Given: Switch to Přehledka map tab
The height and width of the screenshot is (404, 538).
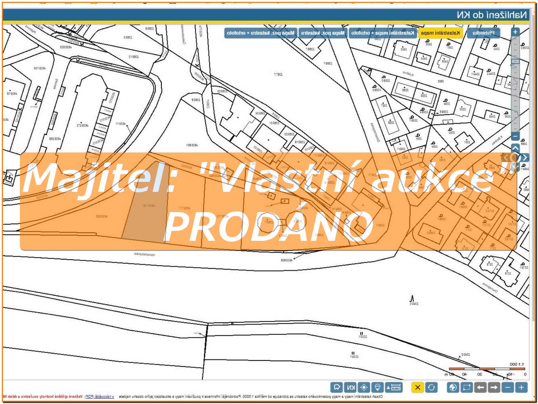Looking at the screenshot, I should [484, 33].
